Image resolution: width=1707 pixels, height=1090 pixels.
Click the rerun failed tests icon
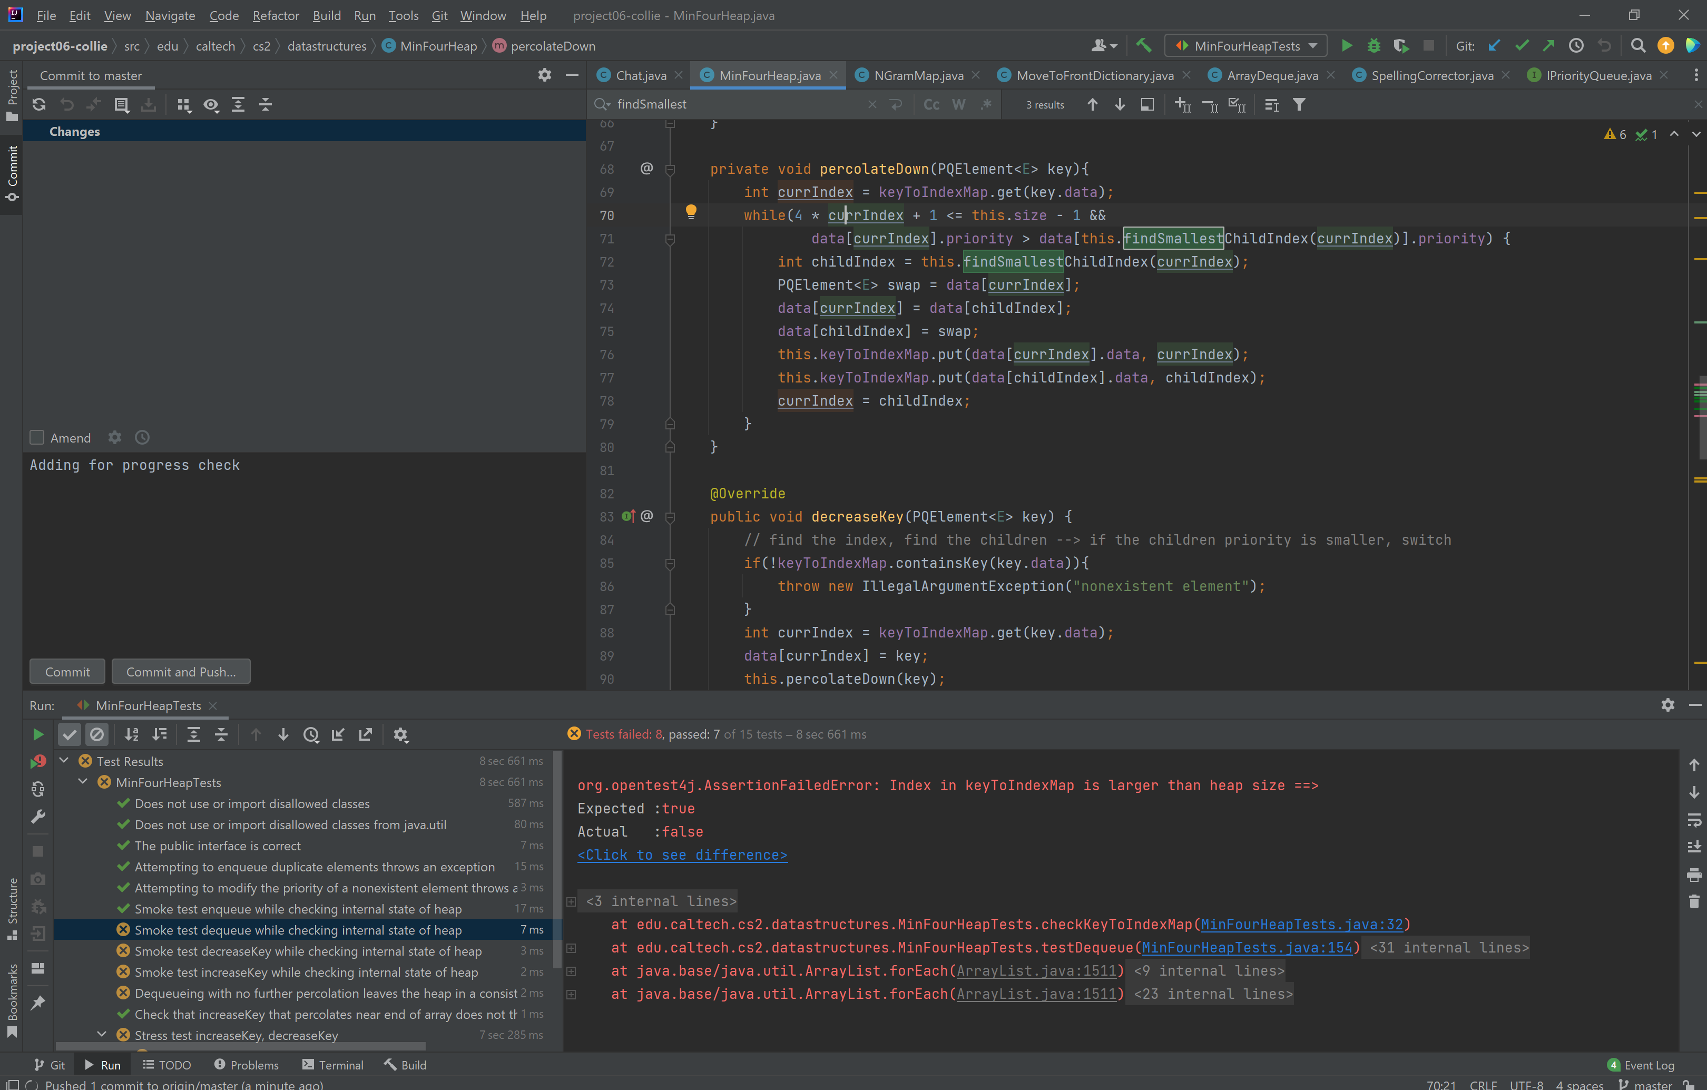(x=38, y=762)
